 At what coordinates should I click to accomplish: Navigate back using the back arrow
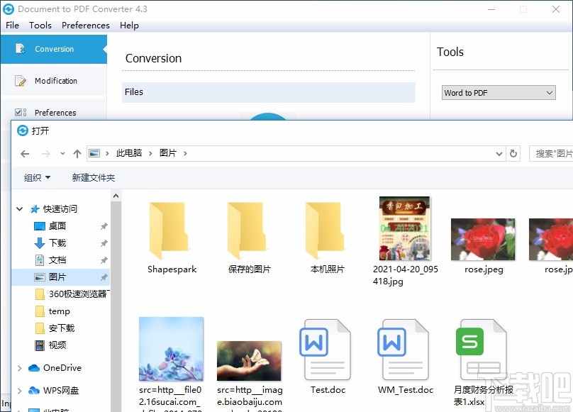point(25,153)
